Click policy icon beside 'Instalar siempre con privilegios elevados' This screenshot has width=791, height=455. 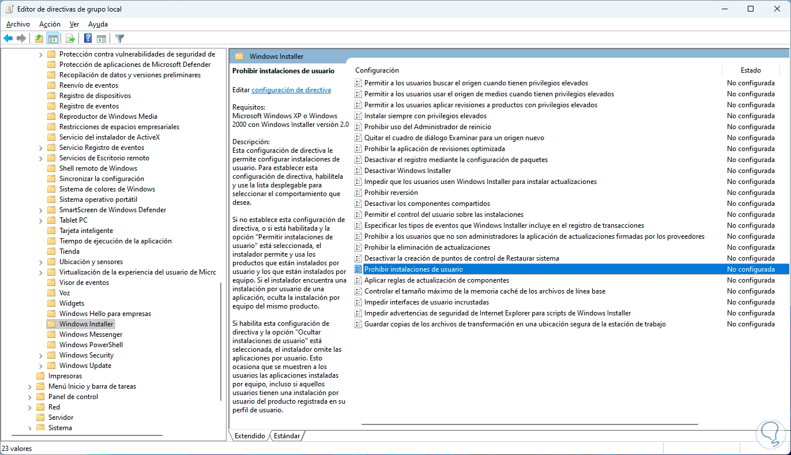point(359,116)
